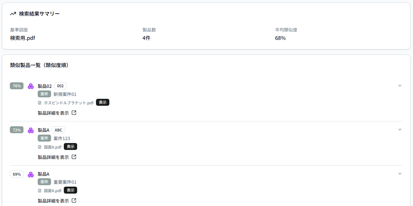Click the 76% similarity badge
Image resolution: width=413 pixels, height=206 pixels.
[x=17, y=86]
